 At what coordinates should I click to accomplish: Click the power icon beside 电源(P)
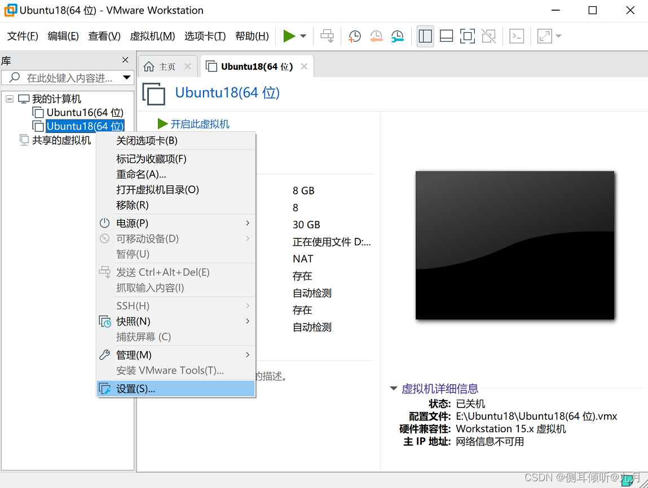tap(104, 223)
